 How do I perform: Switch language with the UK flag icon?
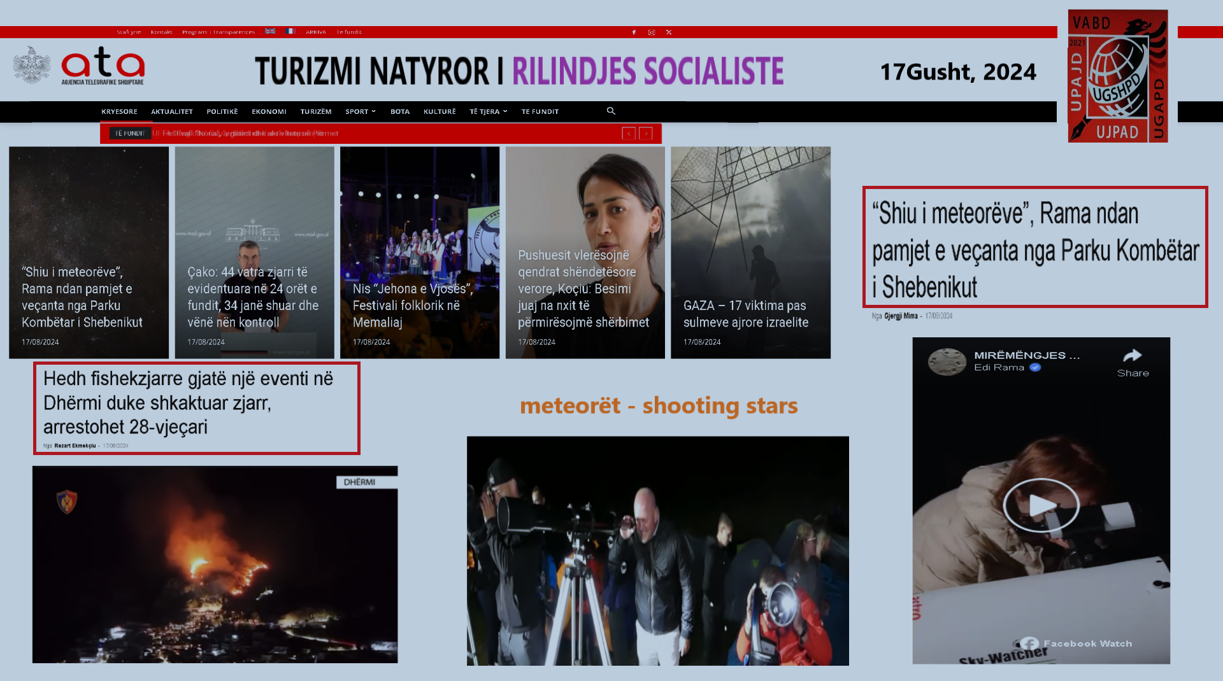270,31
